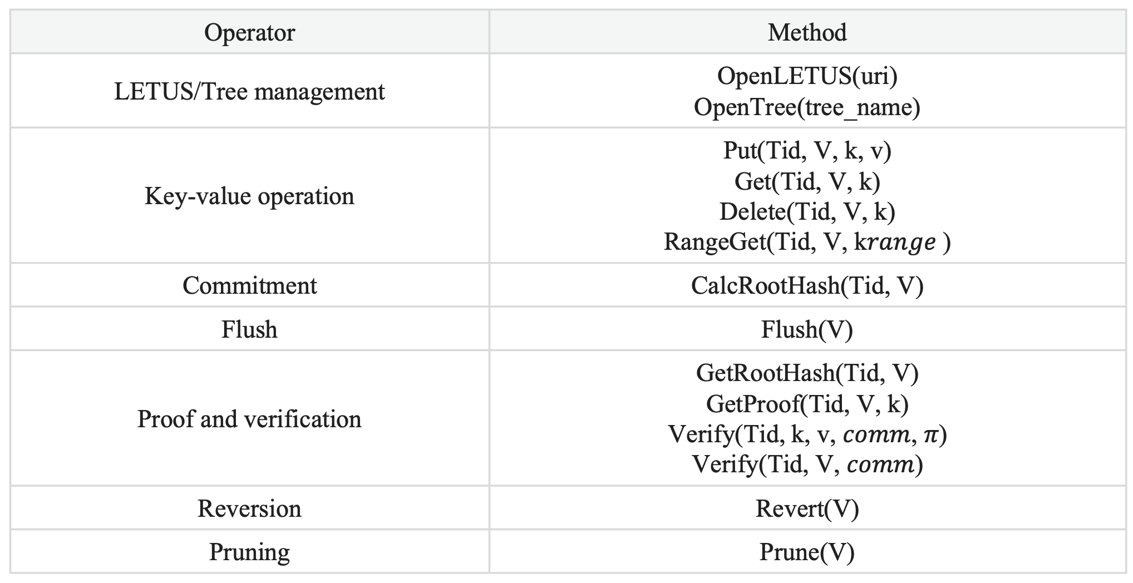Click the OpenLETUS(uri) method text

pos(807,76)
